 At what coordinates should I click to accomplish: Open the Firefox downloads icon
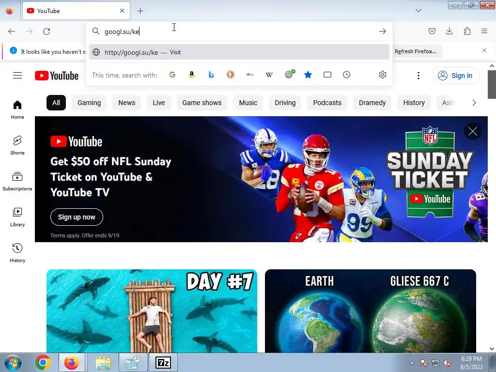pyautogui.click(x=449, y=31)
